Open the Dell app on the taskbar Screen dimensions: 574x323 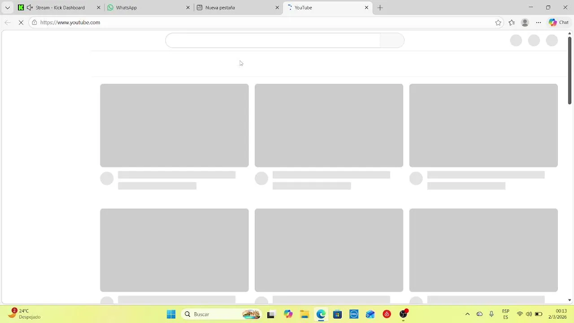coord(354,314)
